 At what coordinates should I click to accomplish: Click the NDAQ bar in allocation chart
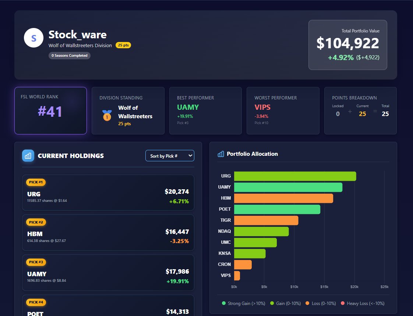261,232
